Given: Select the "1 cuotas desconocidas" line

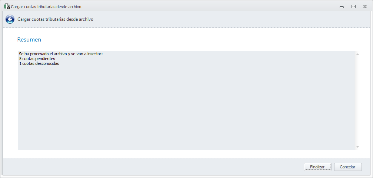Looking at the screenshot, I should [x=39, y=63].
